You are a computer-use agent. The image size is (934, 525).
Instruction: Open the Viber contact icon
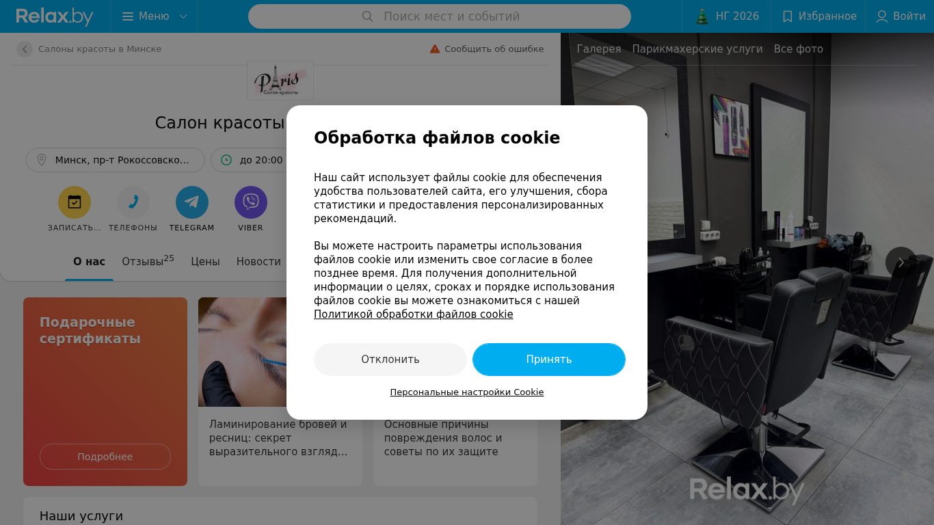250,202
